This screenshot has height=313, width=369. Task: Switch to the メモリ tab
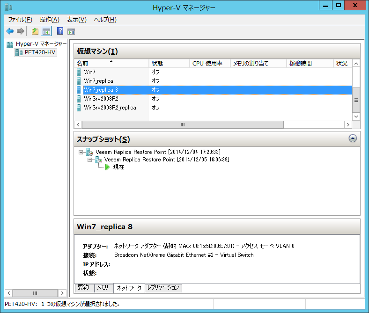[x=103, y=288]
